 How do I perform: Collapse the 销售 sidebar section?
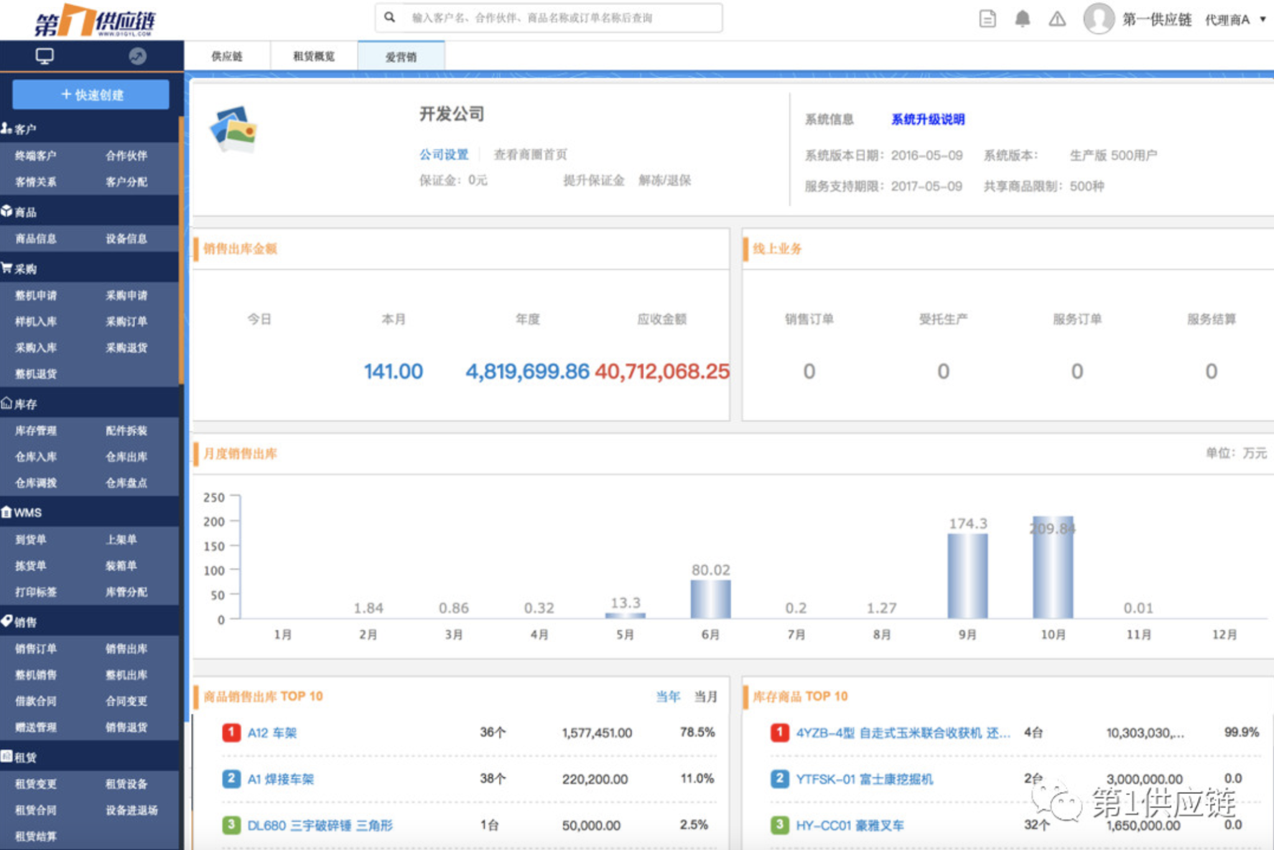click(25, 622)
